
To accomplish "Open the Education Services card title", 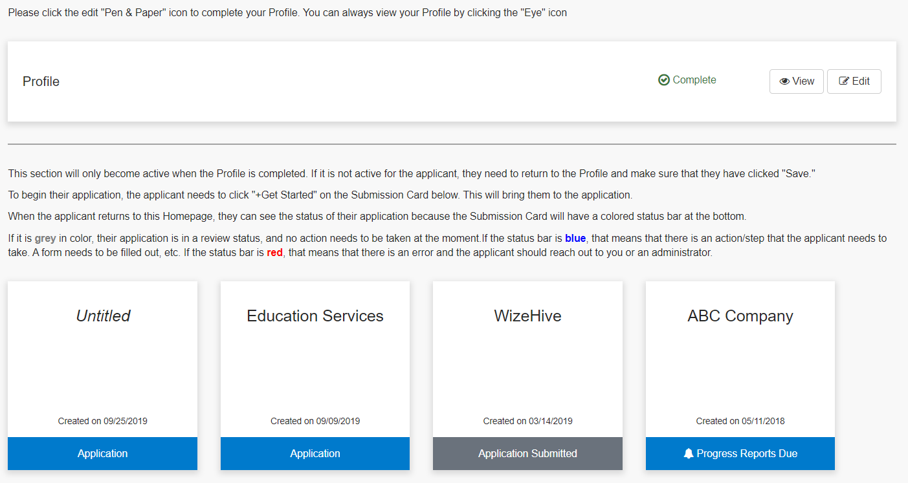I will [x=315, y=316].
